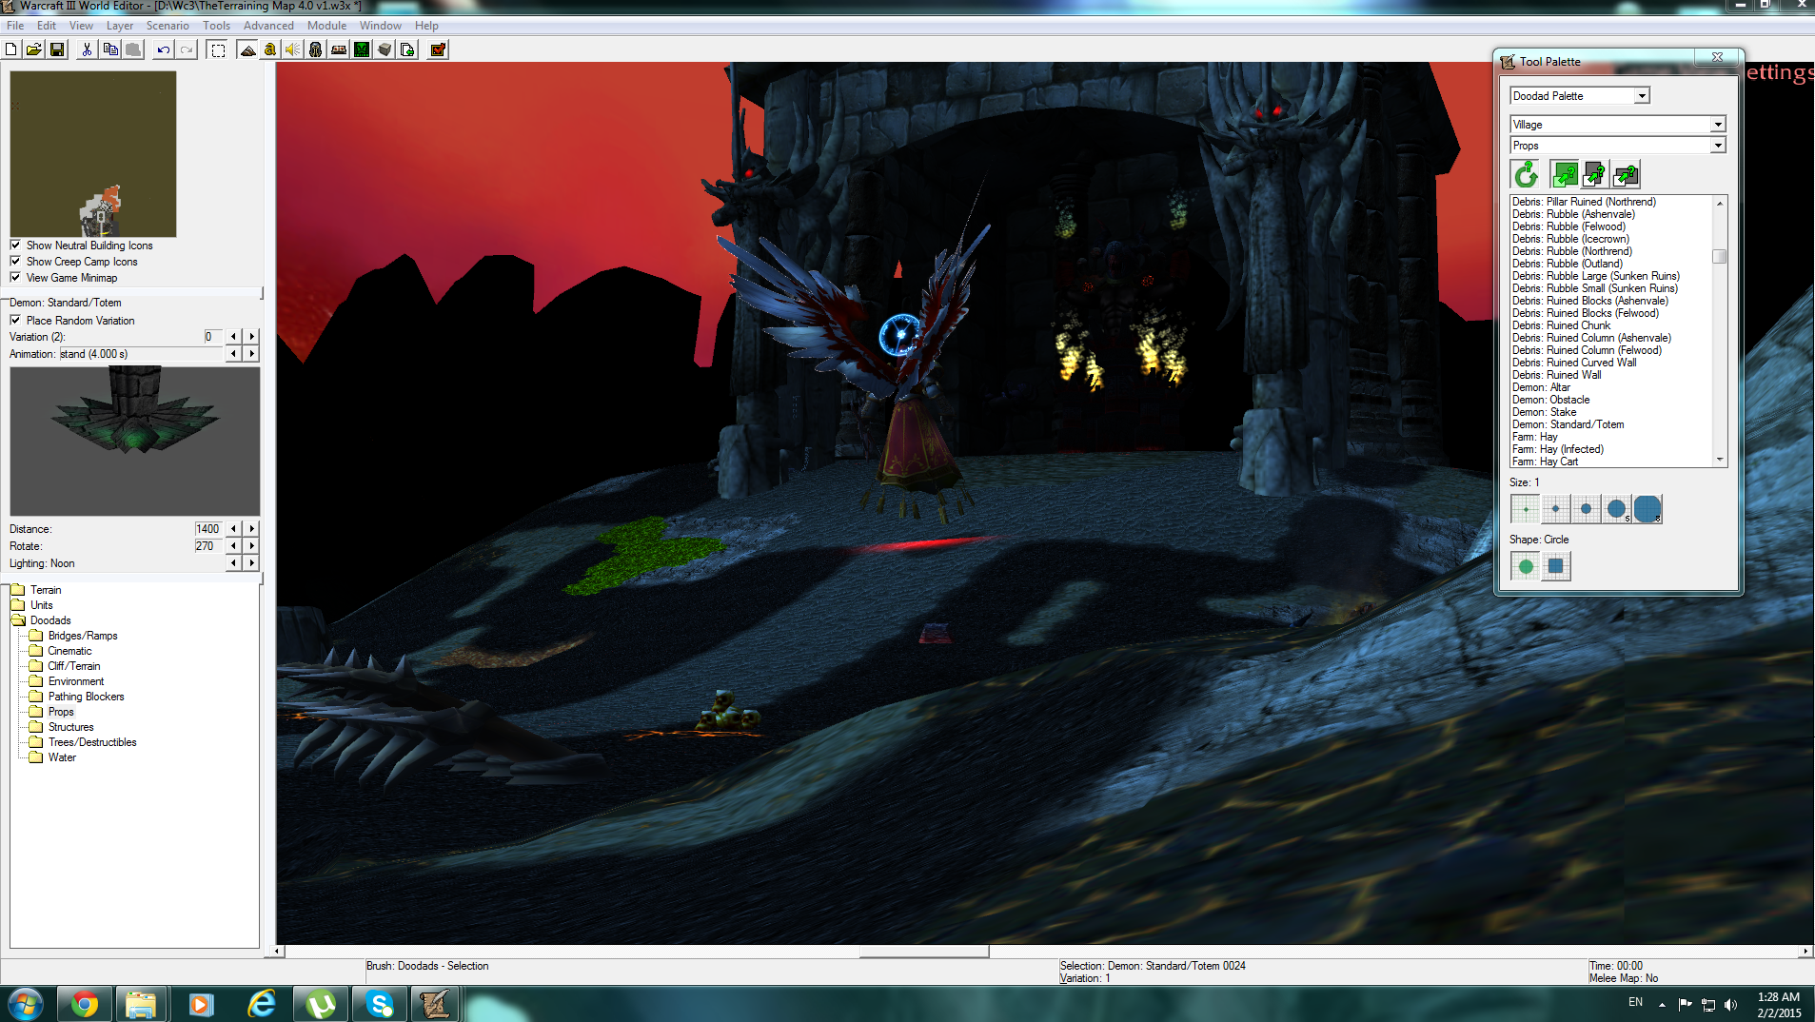This screenshot has width=1815, height=1022.
Task: Open the Terrain Editor module
Action: click(x=247, y=49)
